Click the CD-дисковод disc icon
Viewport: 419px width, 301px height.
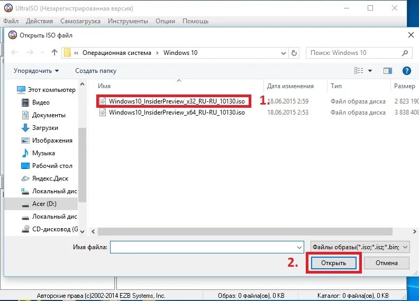pyautogui.click(x=25, y=229)
